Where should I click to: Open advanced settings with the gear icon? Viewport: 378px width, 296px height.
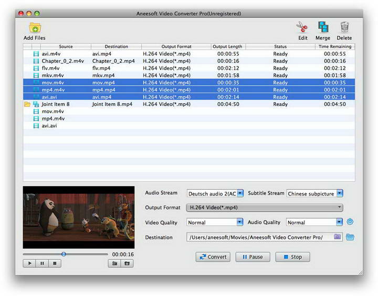(350, 222)
